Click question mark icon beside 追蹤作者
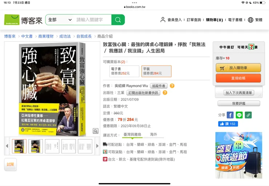Image resolution: width=269 pixels, height=186 pixels. (x=172, y=86)
